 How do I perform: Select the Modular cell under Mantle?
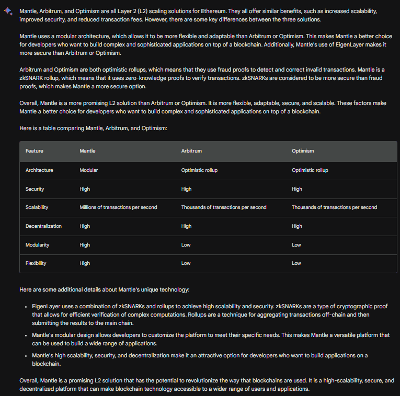tap(89, 170)
